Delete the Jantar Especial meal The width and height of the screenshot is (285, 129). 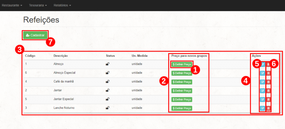[269, 100]
